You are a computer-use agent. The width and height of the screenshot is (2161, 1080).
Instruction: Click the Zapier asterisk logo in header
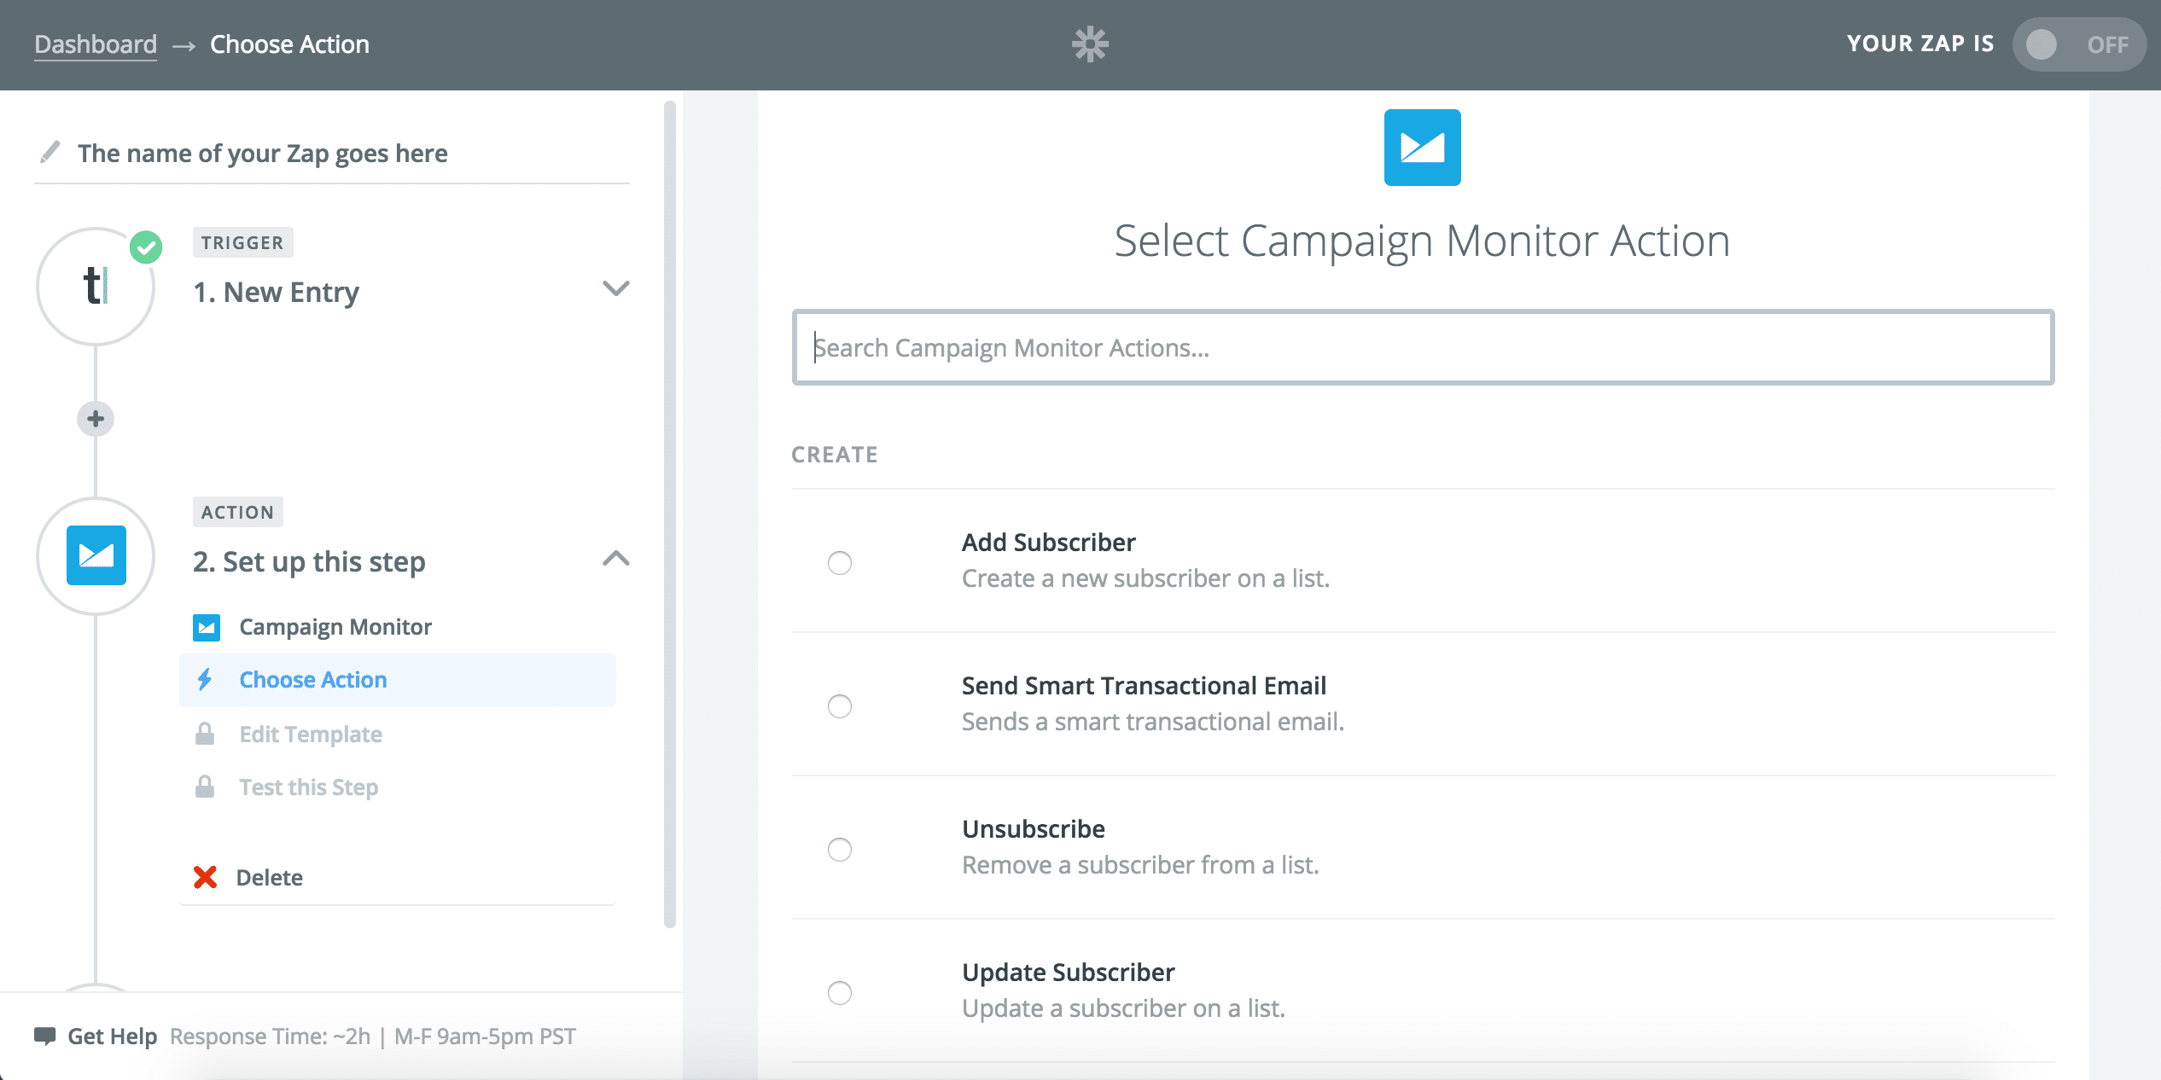click(x=1090, y=44)
